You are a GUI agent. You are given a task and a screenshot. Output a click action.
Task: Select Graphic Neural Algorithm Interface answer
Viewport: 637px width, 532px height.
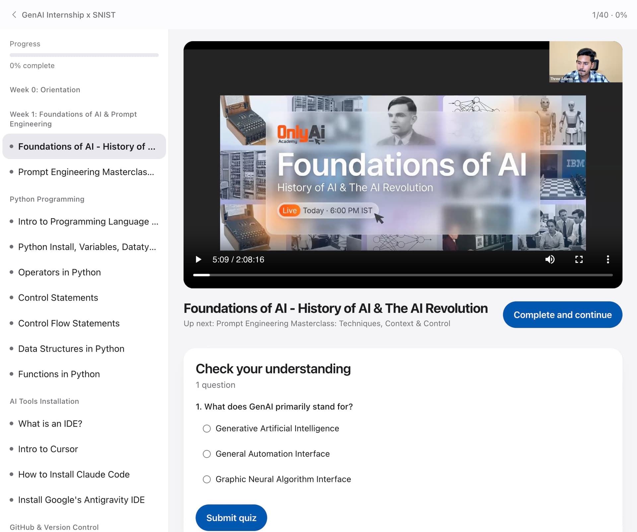(x=207, y=479)
